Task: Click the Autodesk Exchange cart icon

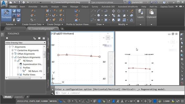Action: click(151, 2)
